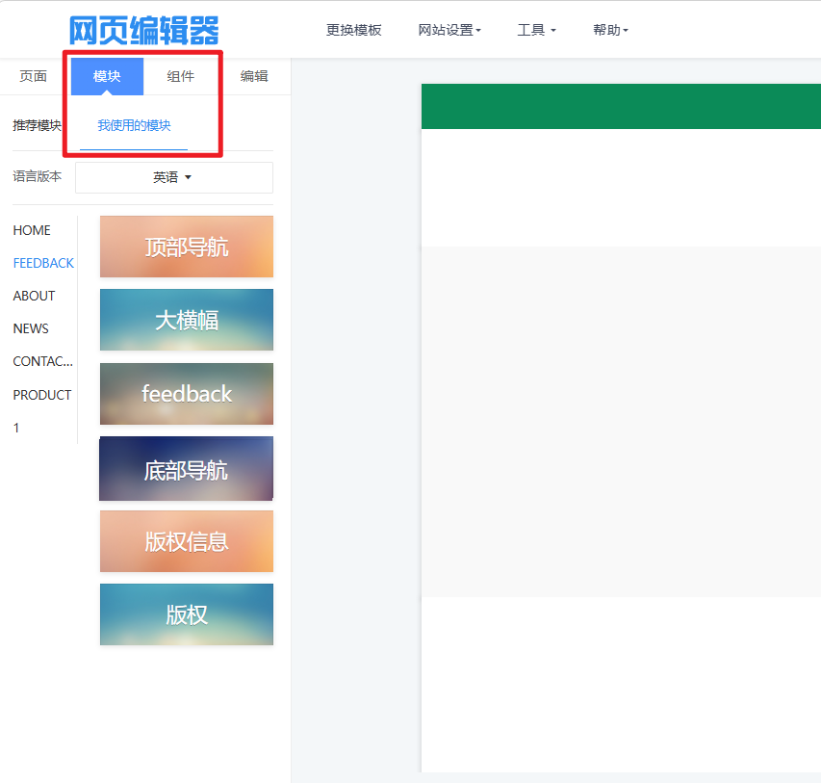Screen dimensions: 821x783
Task: Switch to the 组件 tab
Action: [x=181, y=76]
